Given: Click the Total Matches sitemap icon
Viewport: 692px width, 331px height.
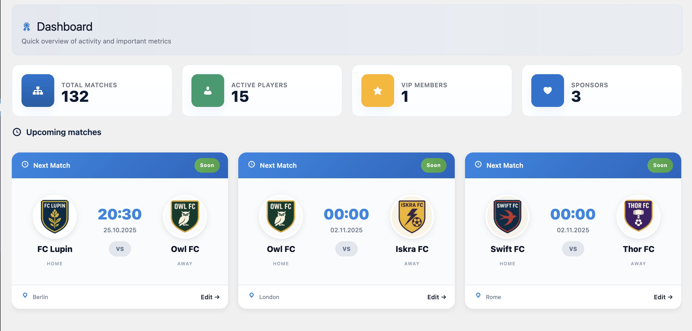Looking at the screenshot, I should 38,91.
